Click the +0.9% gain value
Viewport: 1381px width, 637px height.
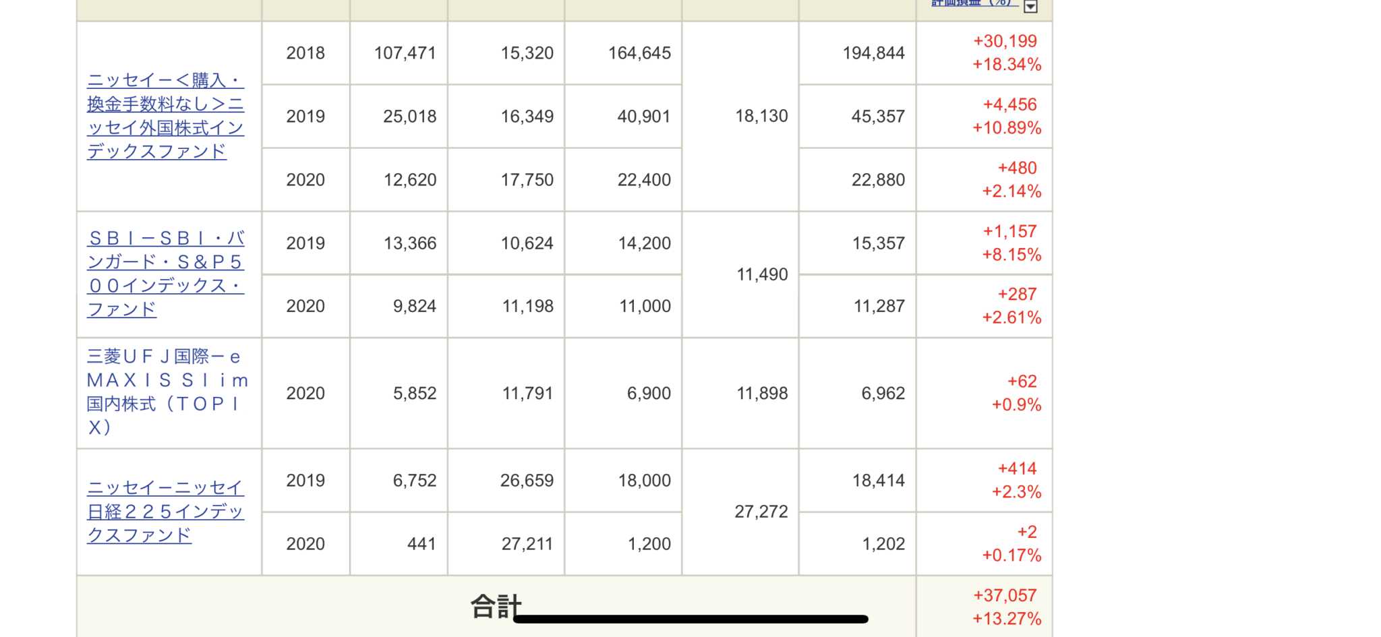(x=1016, y=405)
